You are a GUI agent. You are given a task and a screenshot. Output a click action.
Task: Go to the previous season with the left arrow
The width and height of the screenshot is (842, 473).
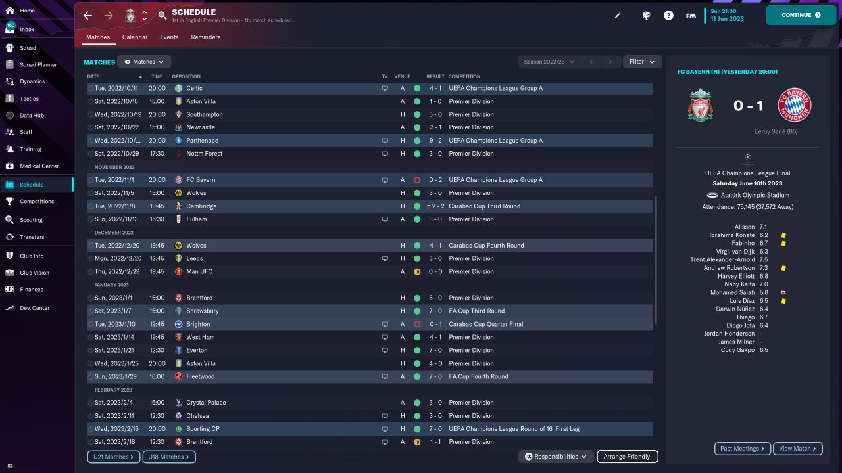tap(591, 62)
